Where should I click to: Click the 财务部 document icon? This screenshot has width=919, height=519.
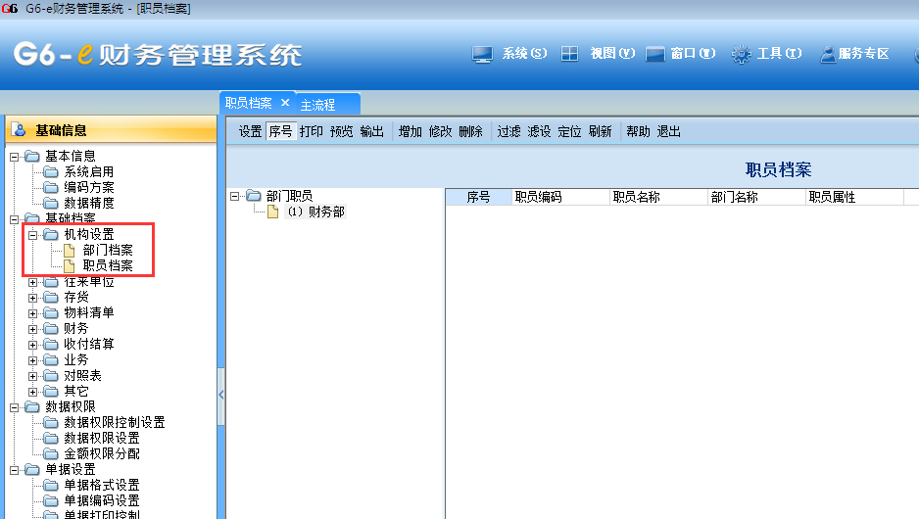pyautogui.click(x=272, y=212)
